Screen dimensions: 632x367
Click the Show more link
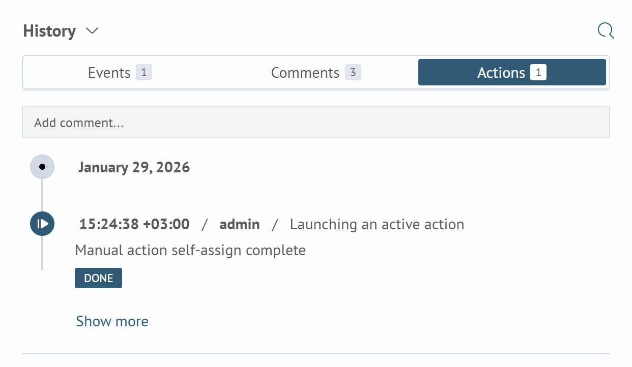(x=112, y=321)
